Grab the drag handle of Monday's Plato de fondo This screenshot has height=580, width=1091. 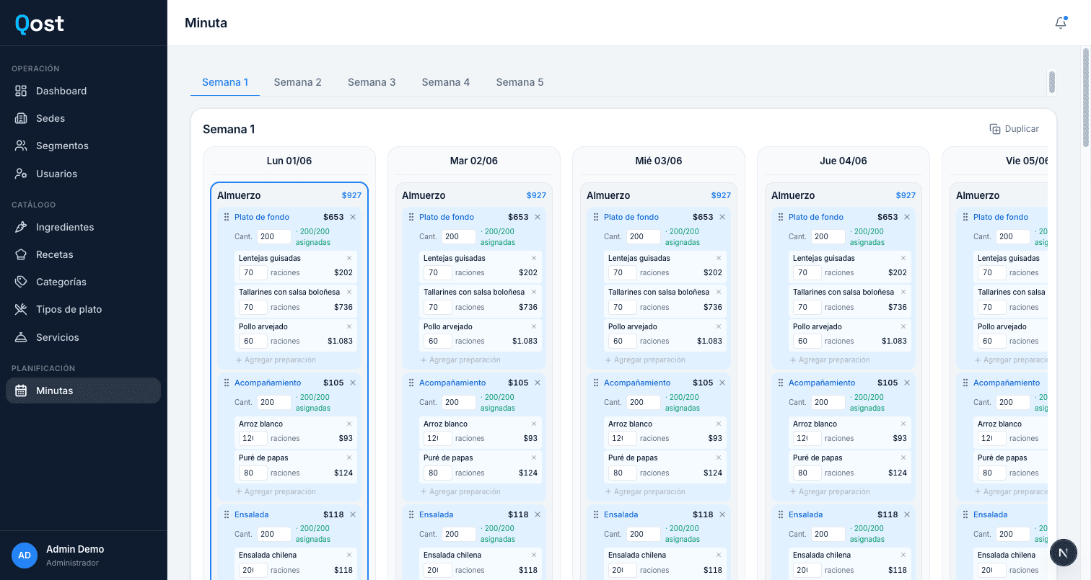[x=226, y=217]
